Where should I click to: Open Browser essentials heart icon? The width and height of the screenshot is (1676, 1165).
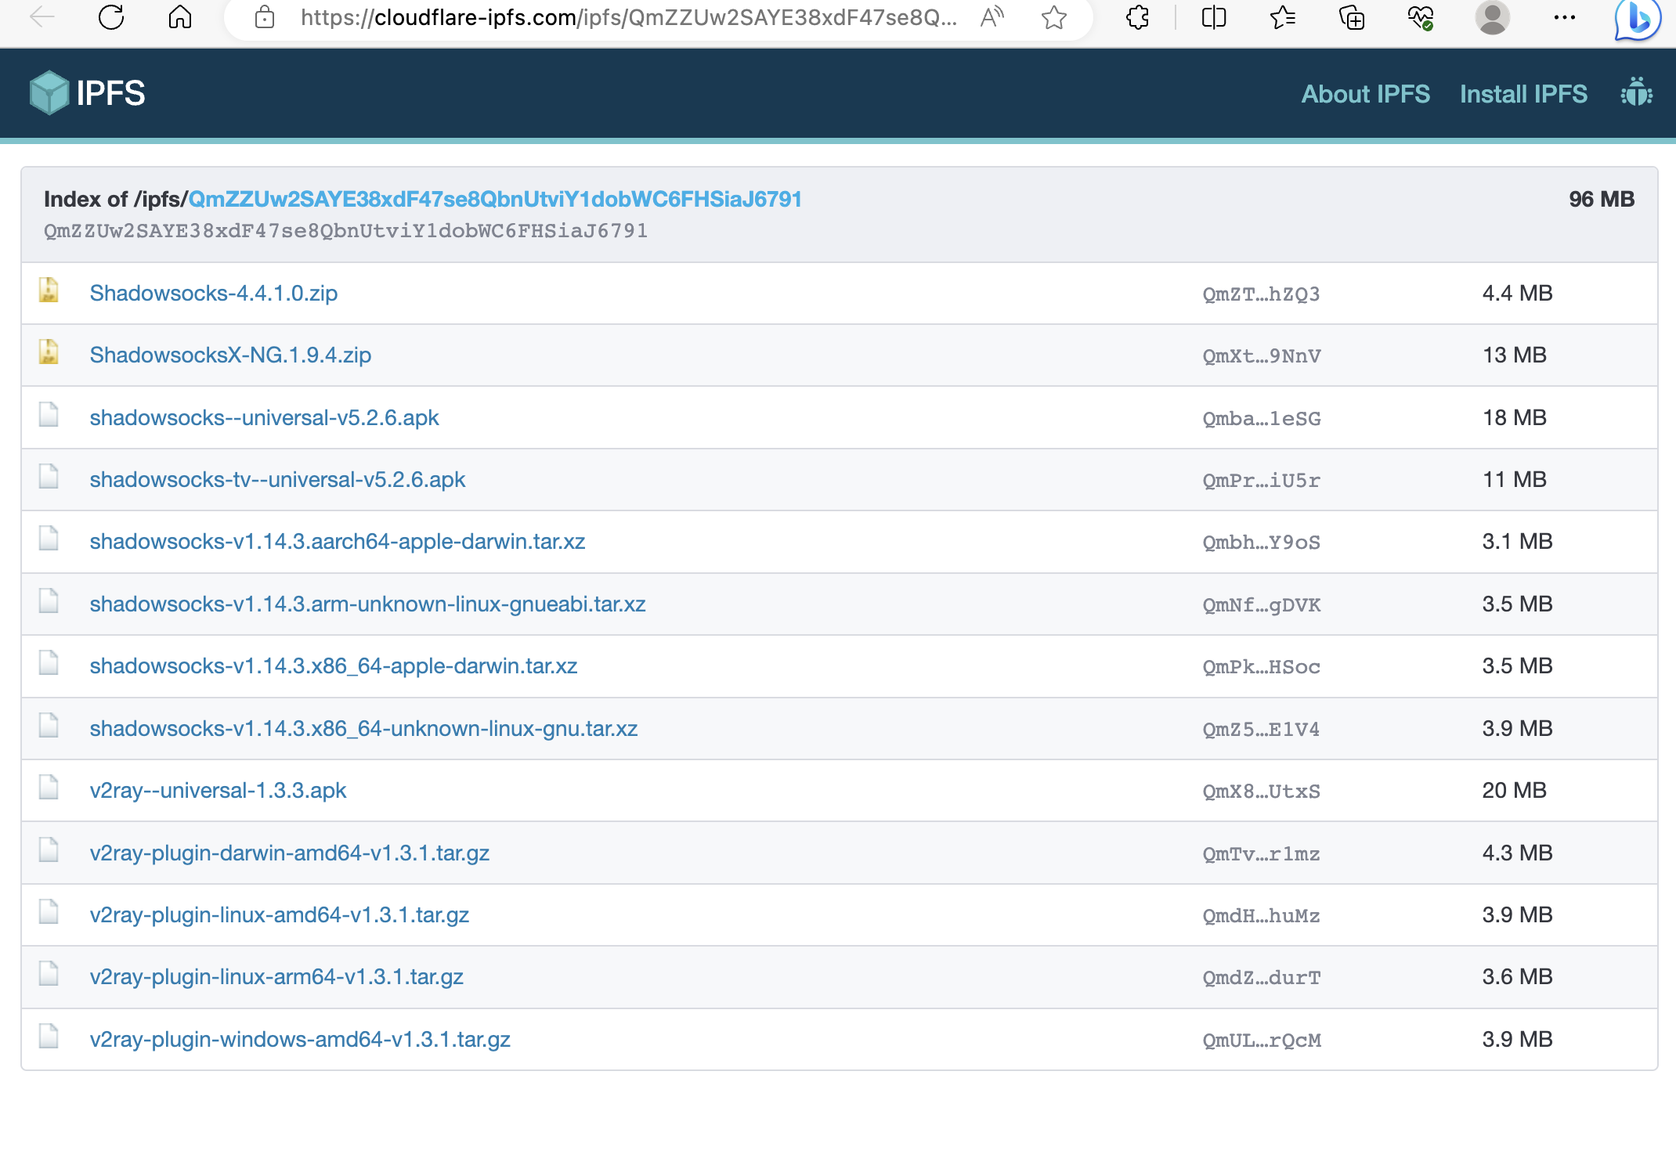coord(1421,16)
